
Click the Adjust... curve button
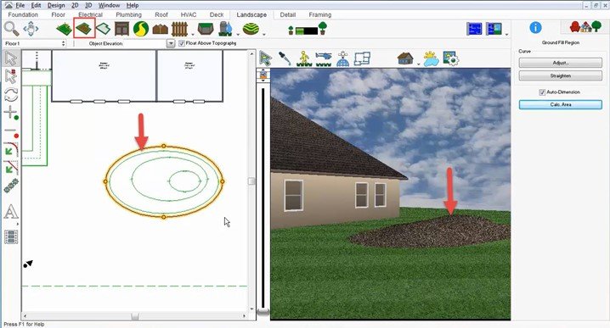pos(560,63)
